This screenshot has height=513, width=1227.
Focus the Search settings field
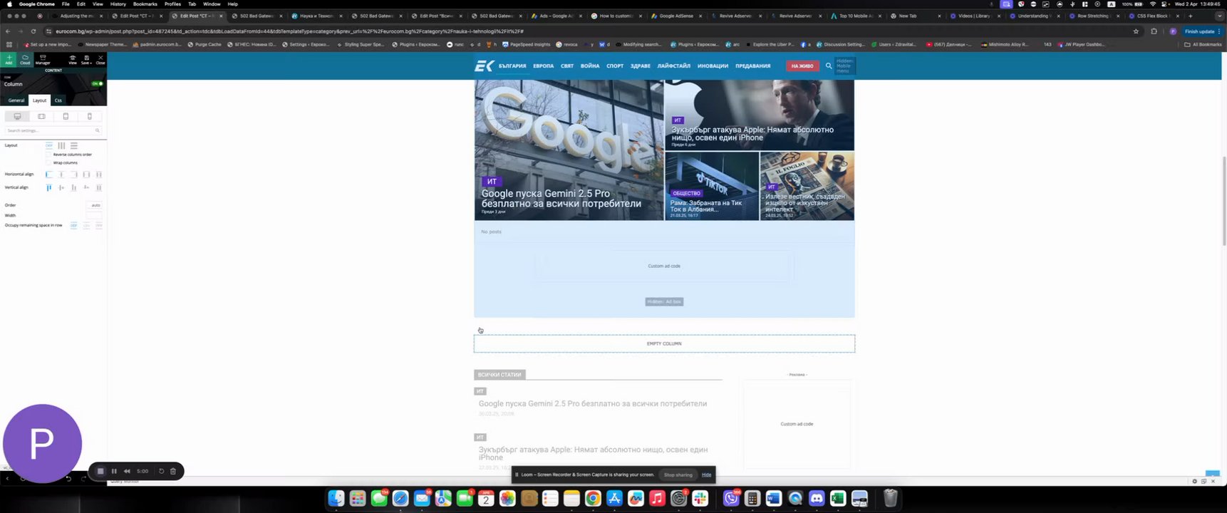click(x=53, y=130)
